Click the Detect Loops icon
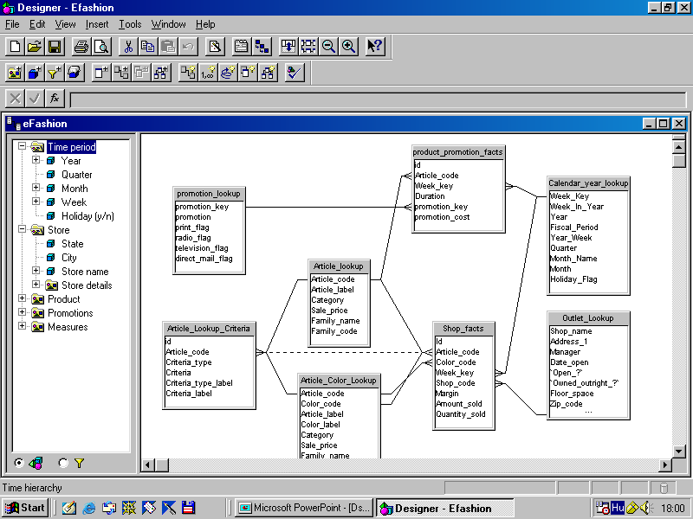693x519 pixels. (228, 73)
